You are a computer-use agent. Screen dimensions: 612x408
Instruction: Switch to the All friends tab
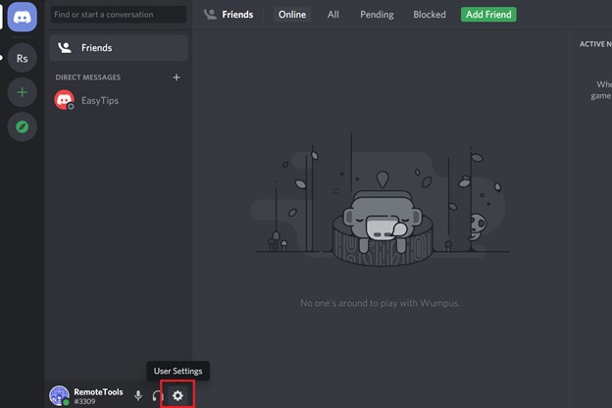coord(332,15)
